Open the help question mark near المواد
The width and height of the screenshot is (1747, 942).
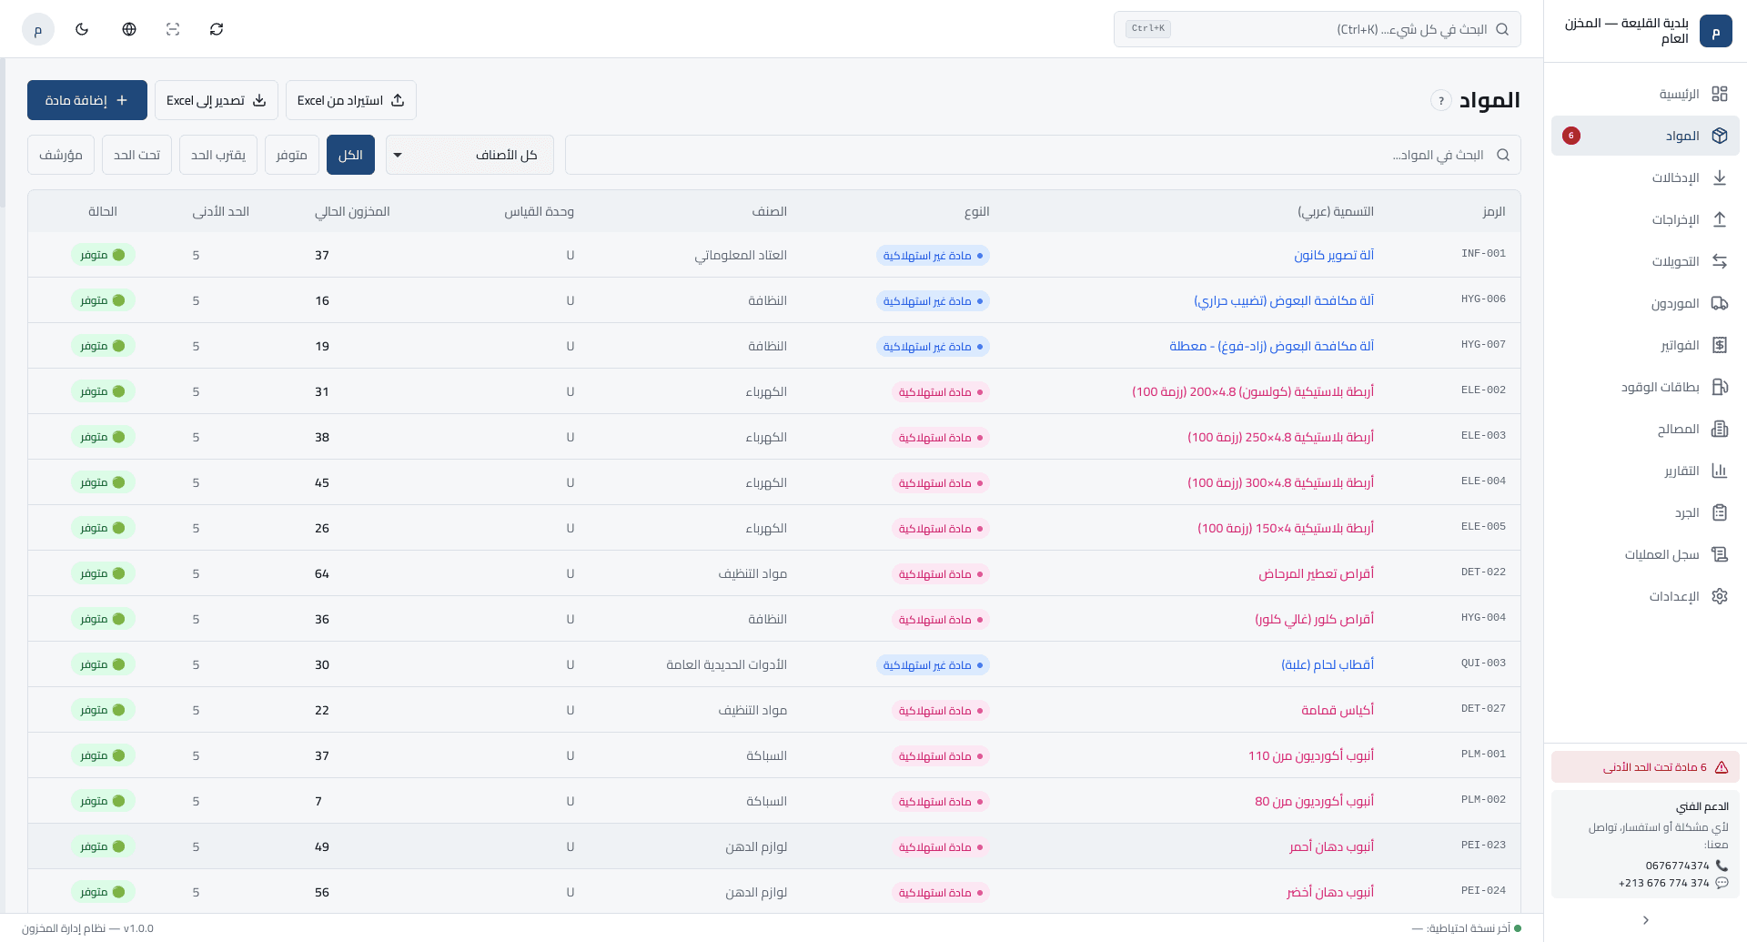pos(1440,100)
